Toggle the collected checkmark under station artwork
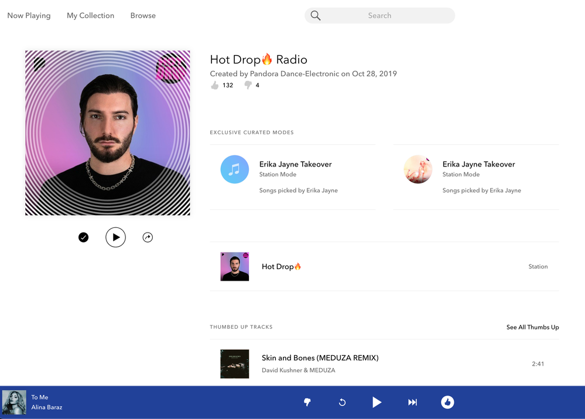 [83, 237]
